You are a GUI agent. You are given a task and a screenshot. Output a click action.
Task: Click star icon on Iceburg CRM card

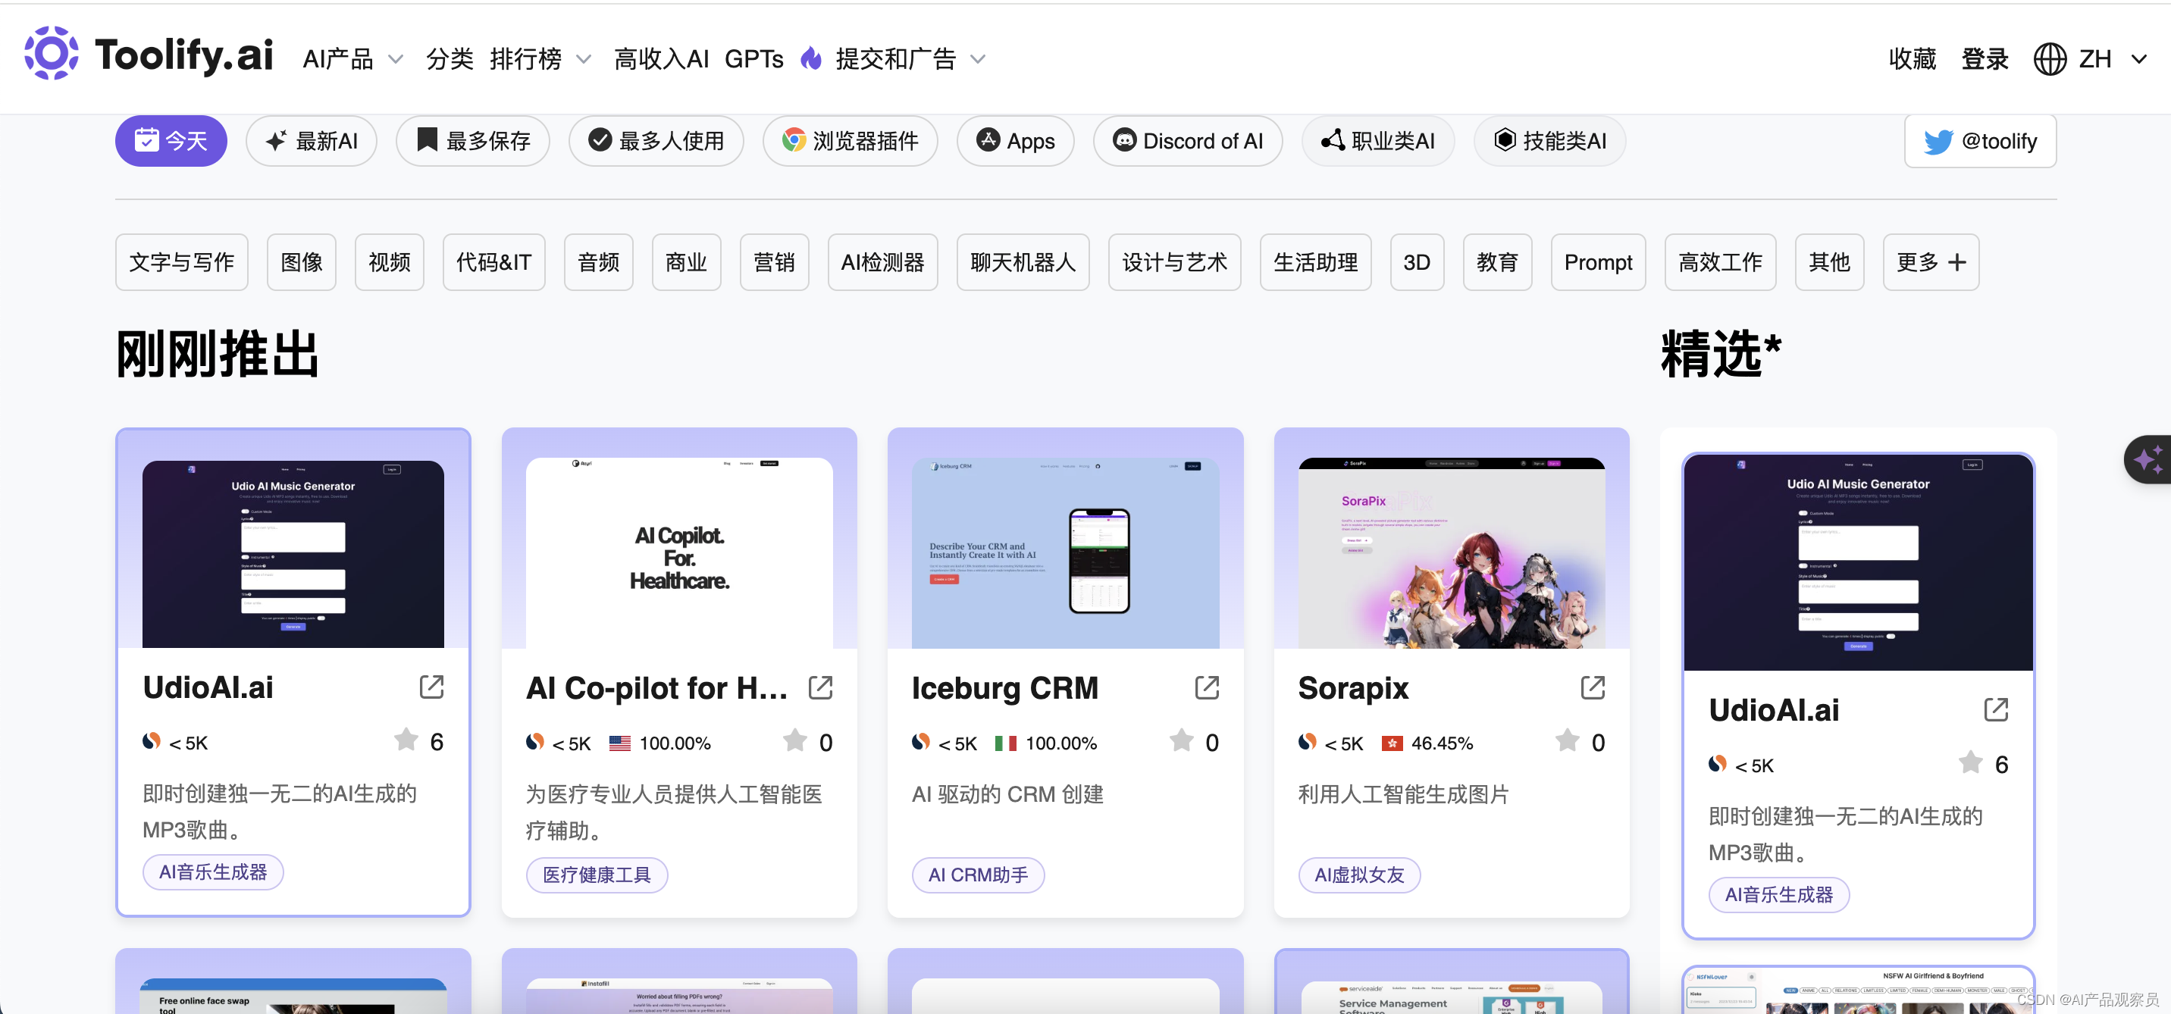point(1182,740)
